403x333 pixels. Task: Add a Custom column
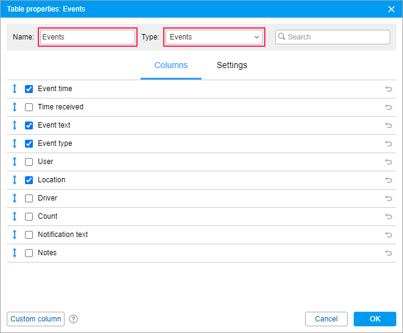pyautogui.click(x=36, y=319)
